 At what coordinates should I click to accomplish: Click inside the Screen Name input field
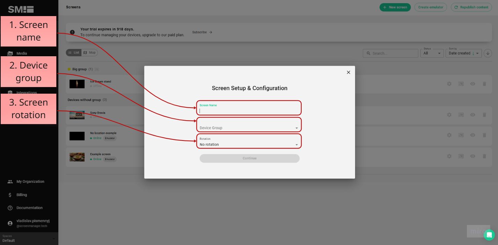[248, 109]
